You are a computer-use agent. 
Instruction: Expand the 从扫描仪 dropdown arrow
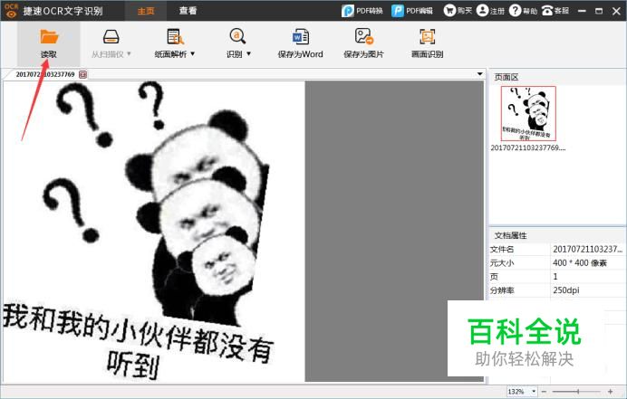coord(129,53)
